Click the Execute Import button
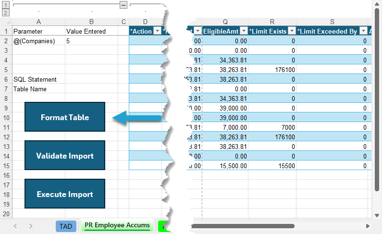The height and width of the screenshot is (234, 382). coord(65,194)
